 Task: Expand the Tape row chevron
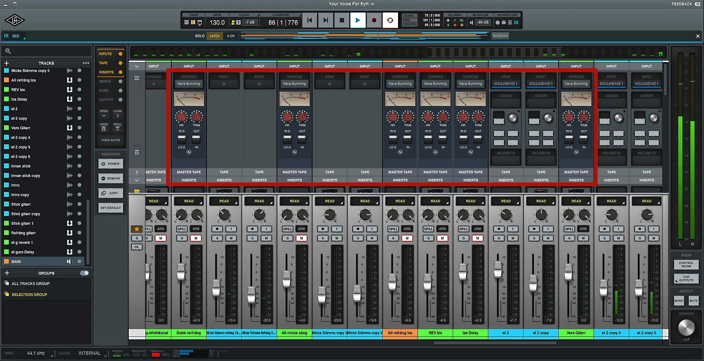pos(136,172)
